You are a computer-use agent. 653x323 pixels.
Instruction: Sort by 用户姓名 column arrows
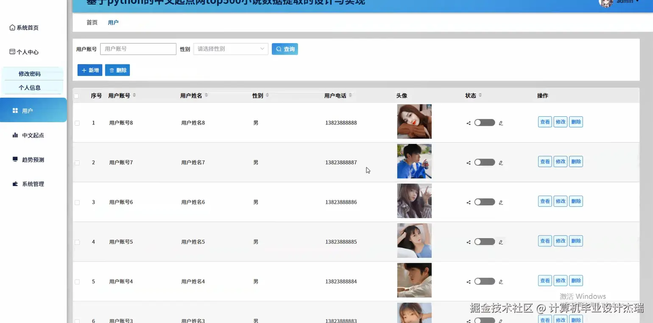(207, 95)
